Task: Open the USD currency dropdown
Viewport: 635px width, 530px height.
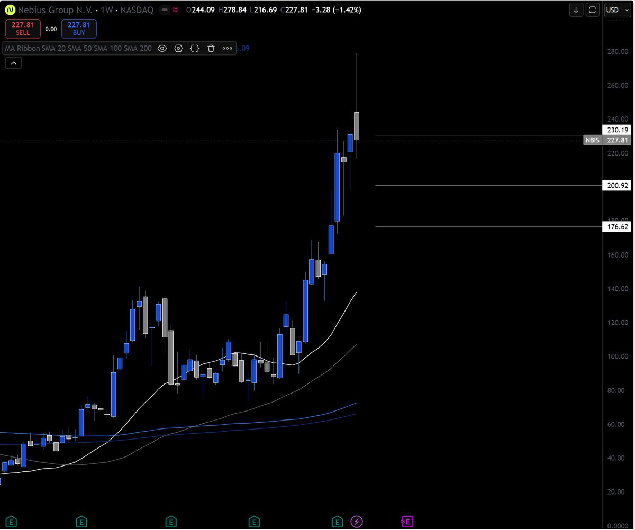Action: coord(618,10)
